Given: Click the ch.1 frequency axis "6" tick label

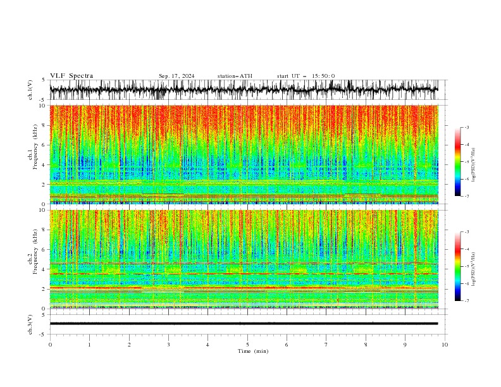Looking at the screenshot, I should tap(45, 145).
